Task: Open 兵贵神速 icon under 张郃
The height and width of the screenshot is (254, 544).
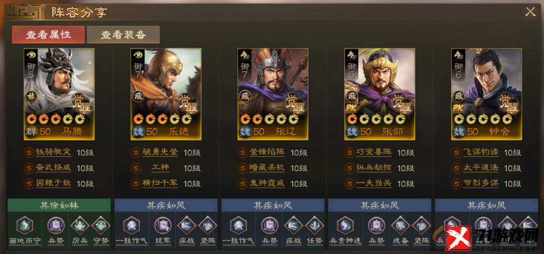Action: tap(345, 226)
